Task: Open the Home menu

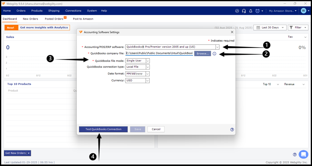Action: (7, 11)
